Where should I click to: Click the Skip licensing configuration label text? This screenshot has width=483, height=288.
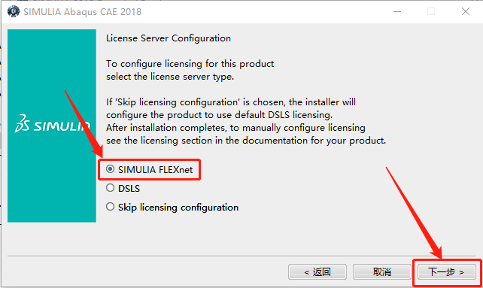[178, 208]
